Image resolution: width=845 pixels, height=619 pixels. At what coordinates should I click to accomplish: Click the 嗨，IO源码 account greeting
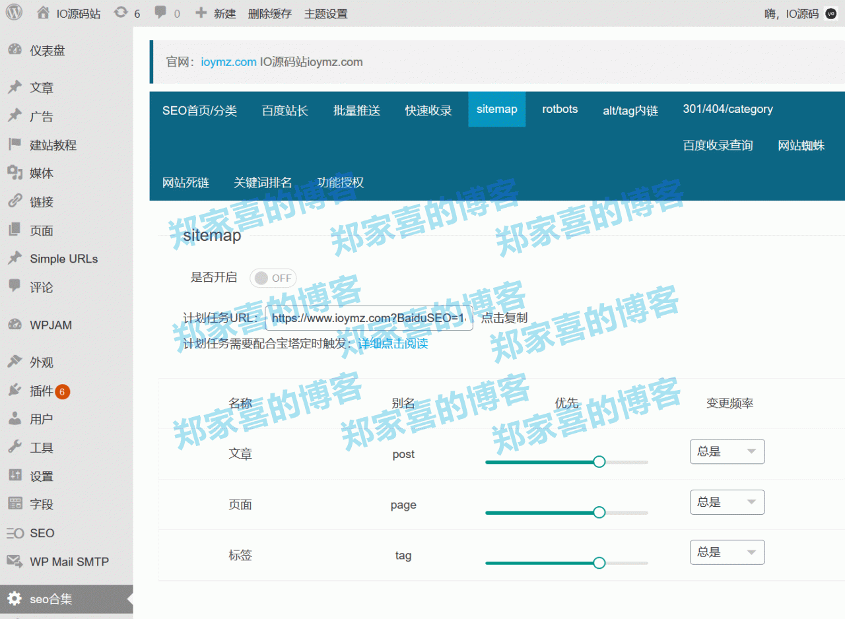pos(792,13)
